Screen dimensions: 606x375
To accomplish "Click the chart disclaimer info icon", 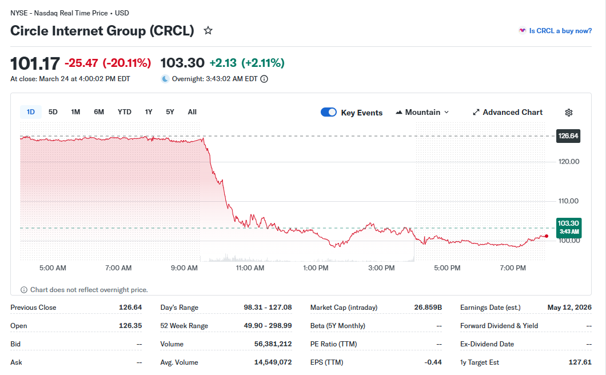I will 24,290.
